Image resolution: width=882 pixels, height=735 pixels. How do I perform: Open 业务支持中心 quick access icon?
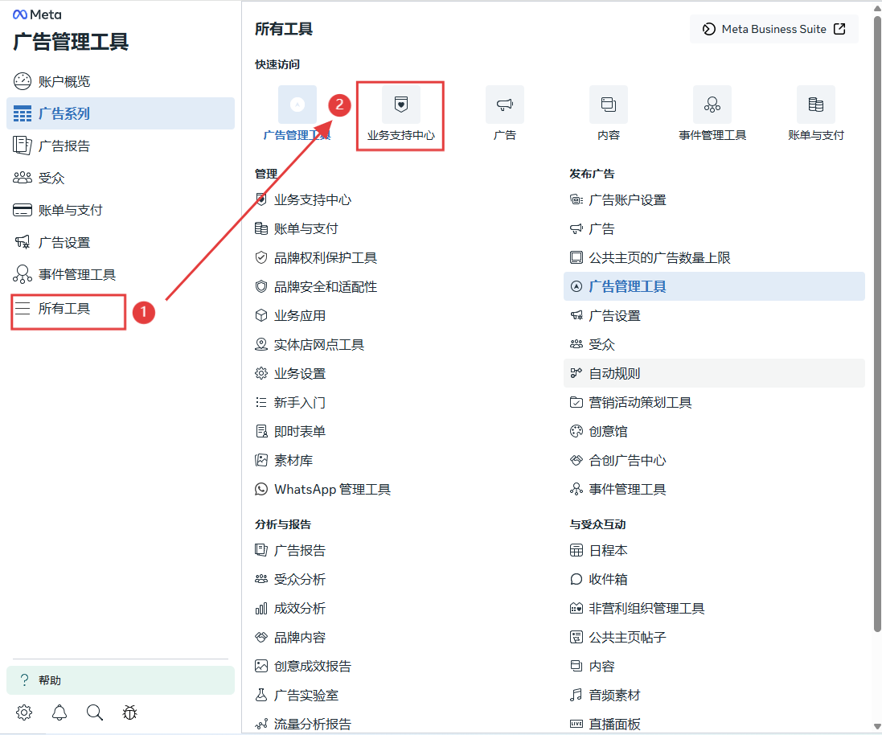click(400, 105)
